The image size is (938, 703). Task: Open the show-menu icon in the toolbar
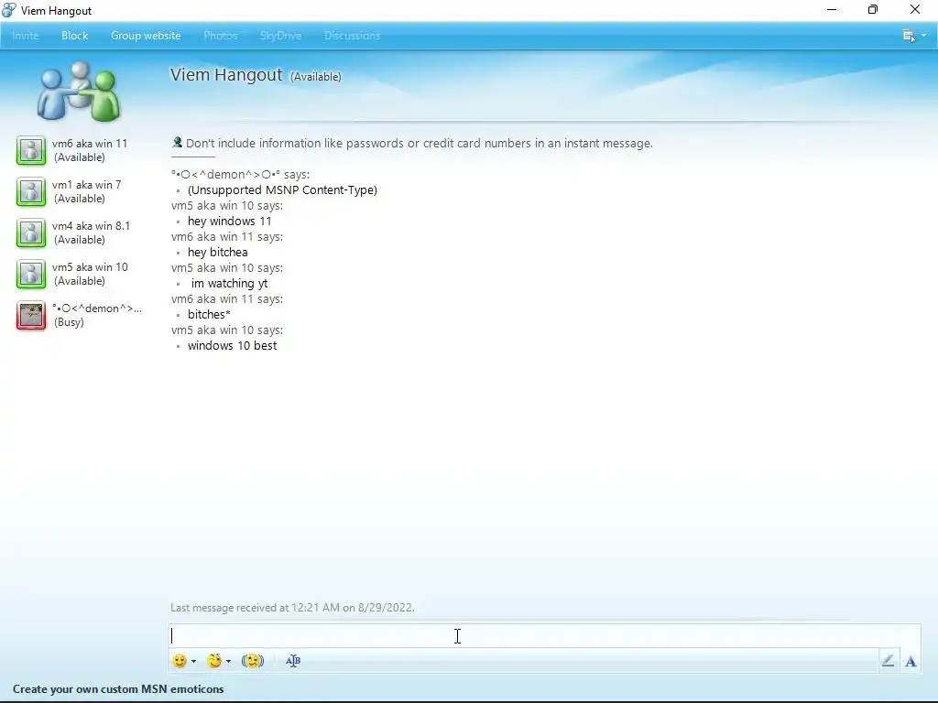[909, 36]
